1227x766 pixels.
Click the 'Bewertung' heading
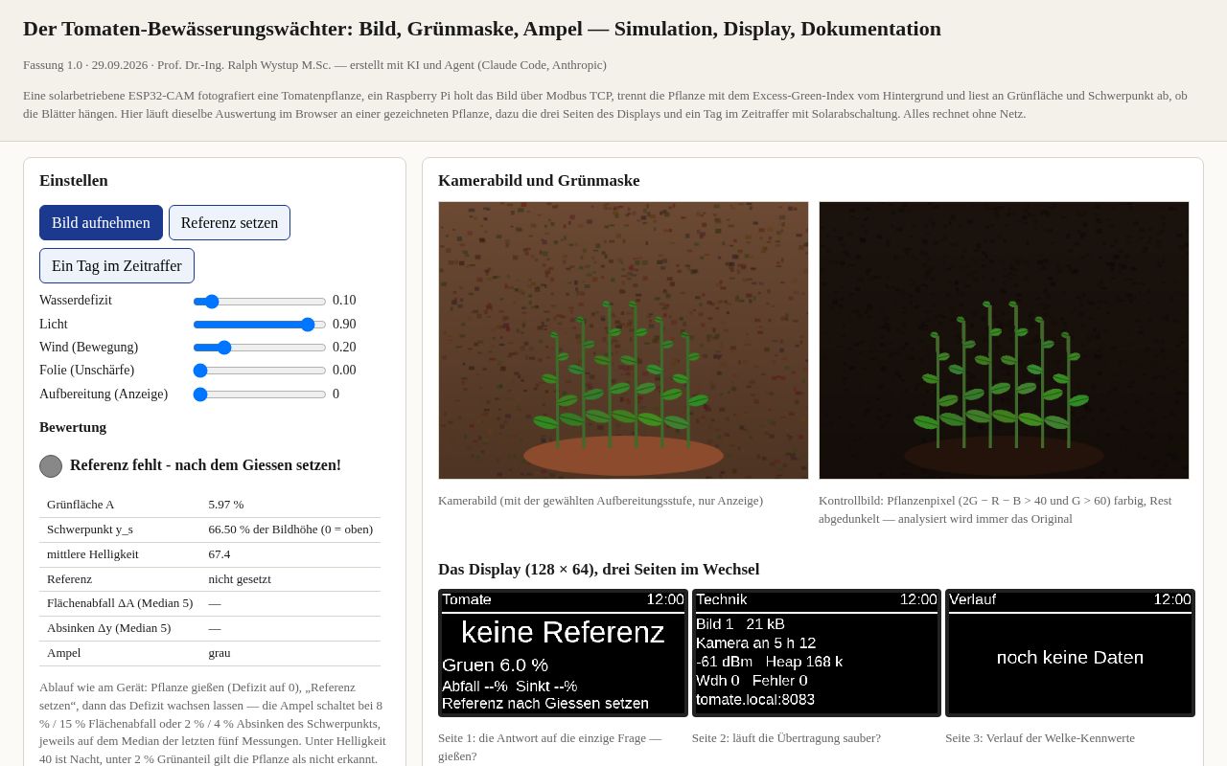[73, 427]
